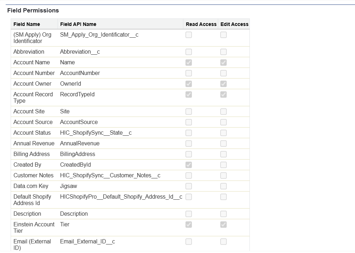This screenshot has width=355, height=253.
Task: Select the SM_Apply_Org_Identificator__c API name
Action: click(x=99, y=34)
